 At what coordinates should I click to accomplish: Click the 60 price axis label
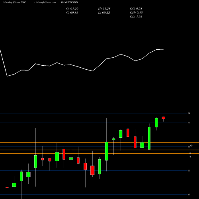click(x=189, y=123)
